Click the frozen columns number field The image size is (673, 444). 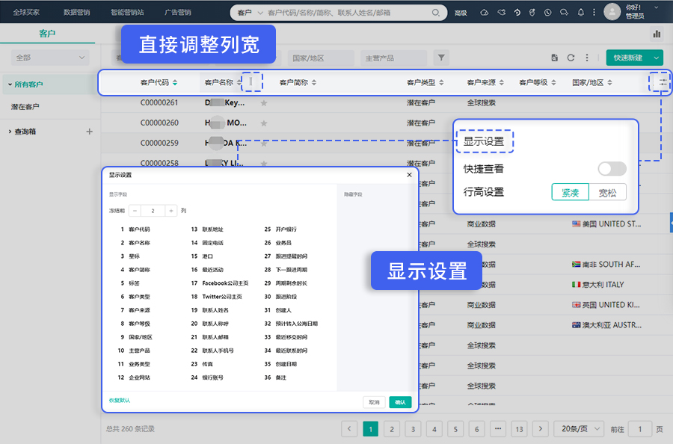point(153,211)
